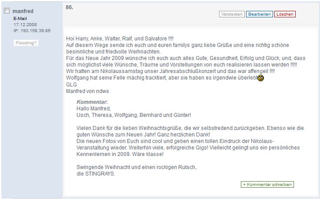
Task: Click line Hallo Manfred,
Action: pyautogui.click(x=93, y=109)
